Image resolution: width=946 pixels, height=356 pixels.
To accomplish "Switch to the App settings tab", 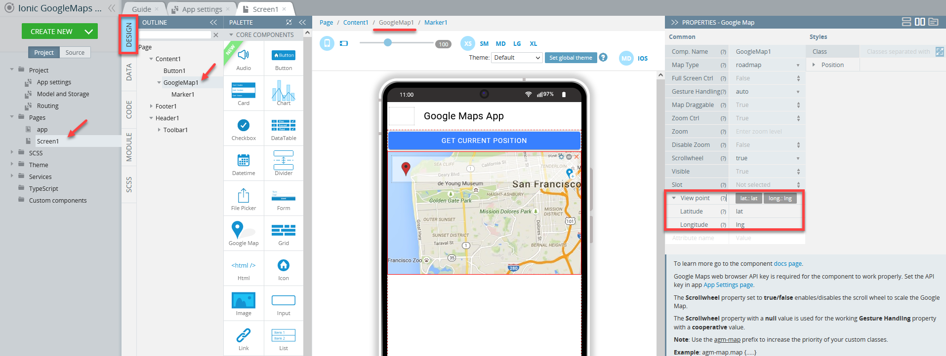I will [x=201, y=9].
